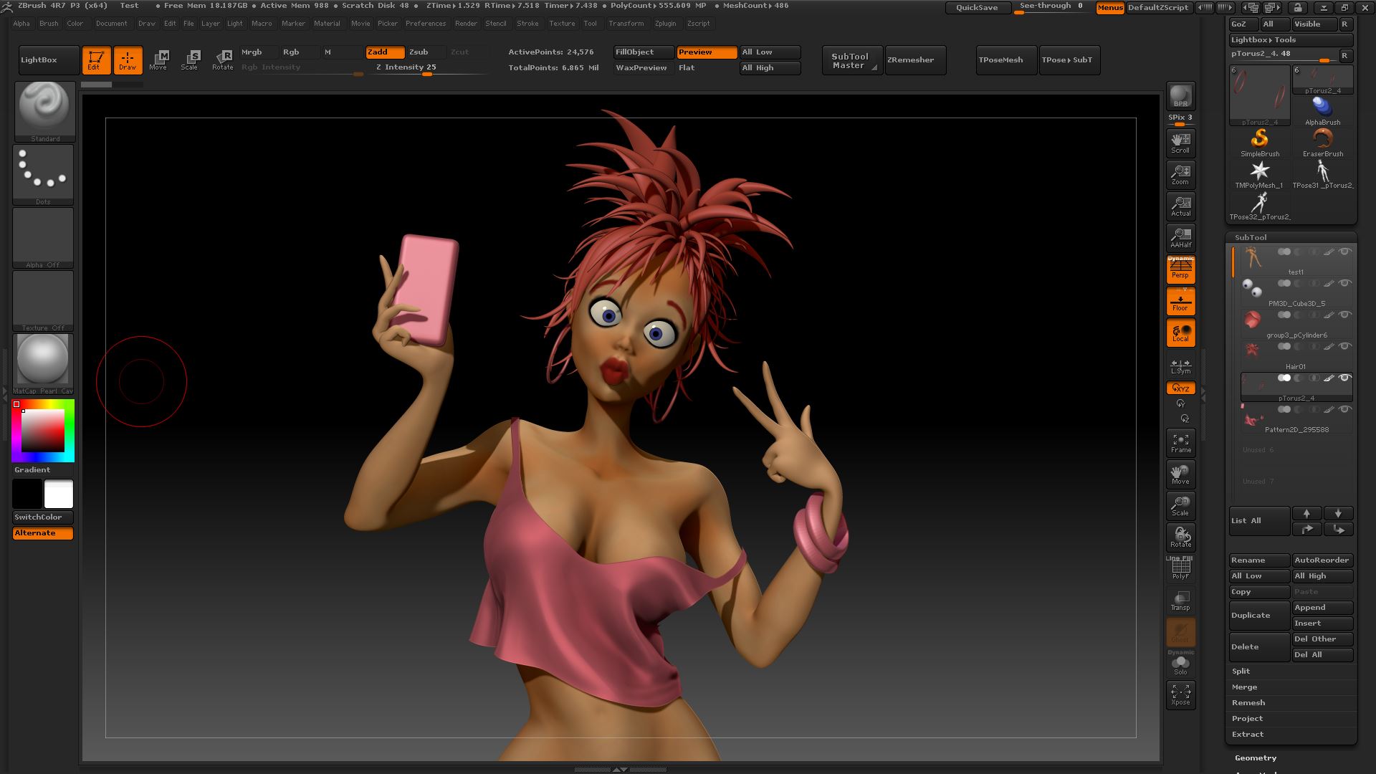The height and width of the screenshot is (774, 1376).
Task: Switch to the Move tool in the top shelf
Action: [x=158, y=60]
